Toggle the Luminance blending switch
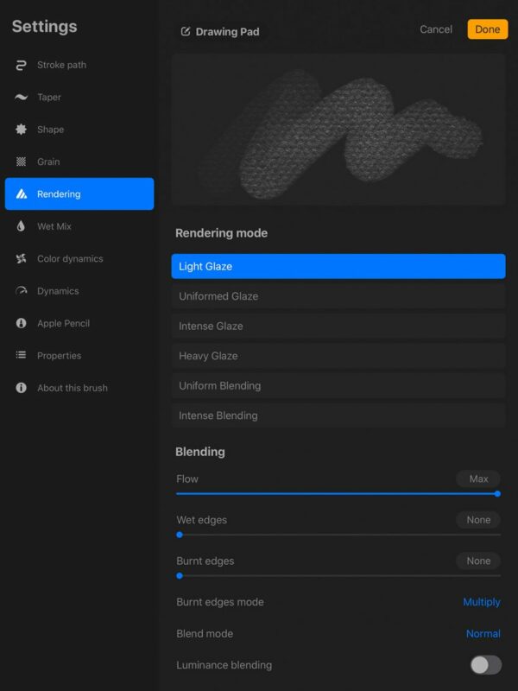Viewport: 518px width, 691px height. pos(485,665)
